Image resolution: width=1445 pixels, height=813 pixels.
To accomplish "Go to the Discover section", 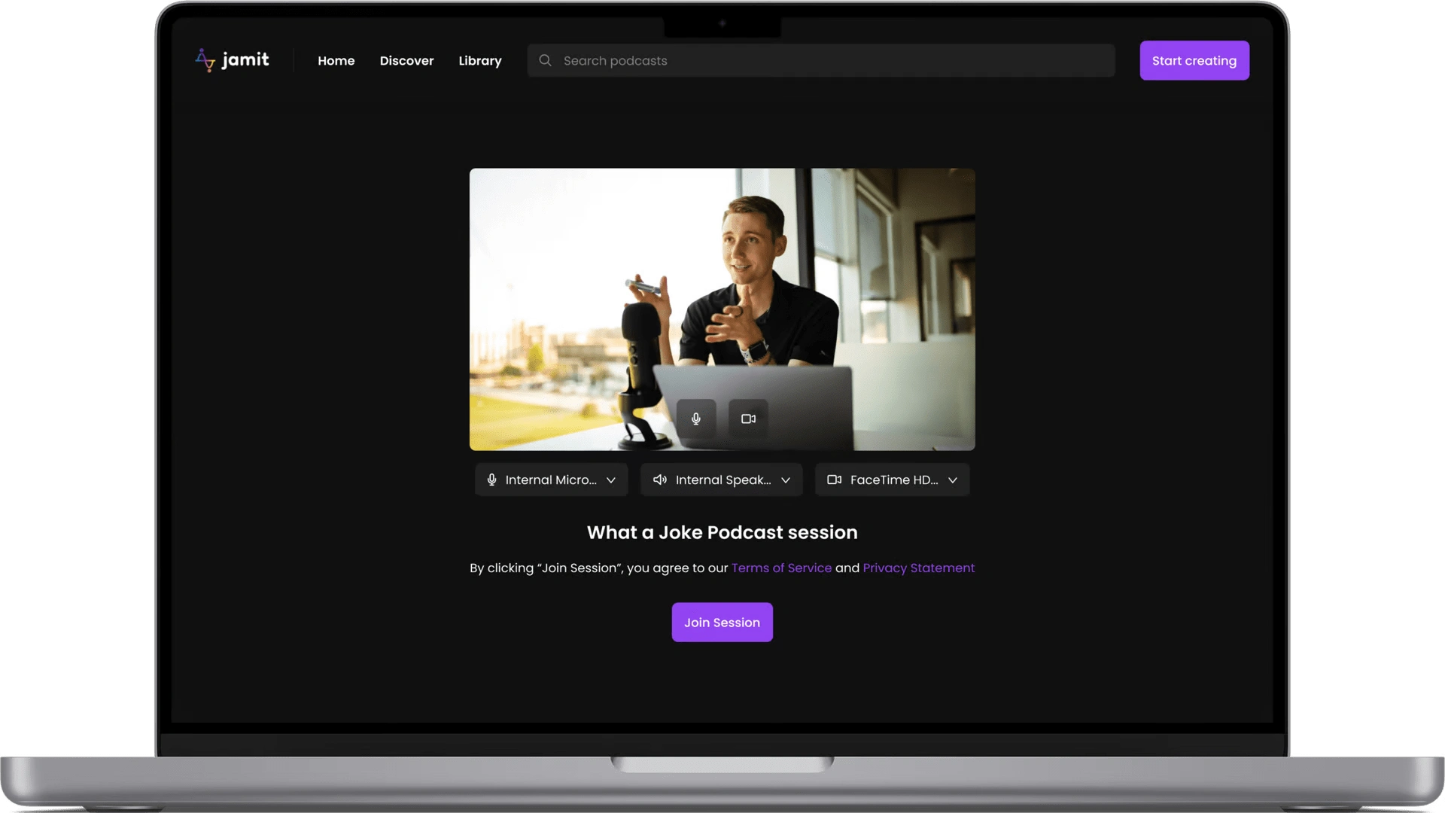I will pyautogui.click(x=406, y=61).
